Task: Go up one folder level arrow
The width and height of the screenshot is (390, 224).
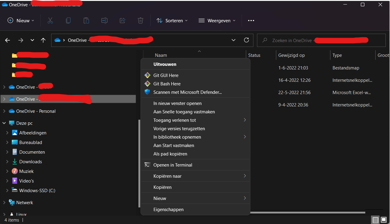Action: tap(43, 40)
